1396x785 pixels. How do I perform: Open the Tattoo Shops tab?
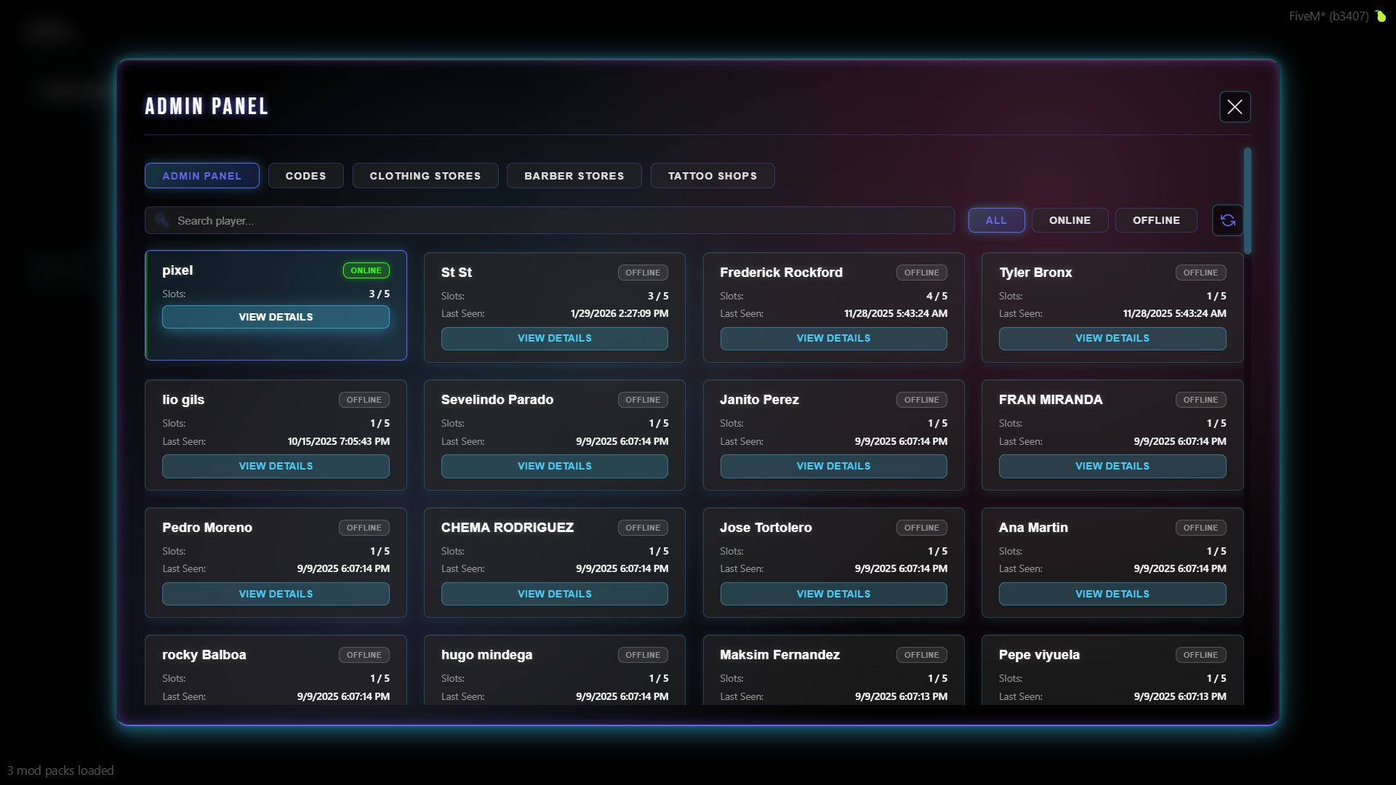pyautogui.click(x=713, y=176)
